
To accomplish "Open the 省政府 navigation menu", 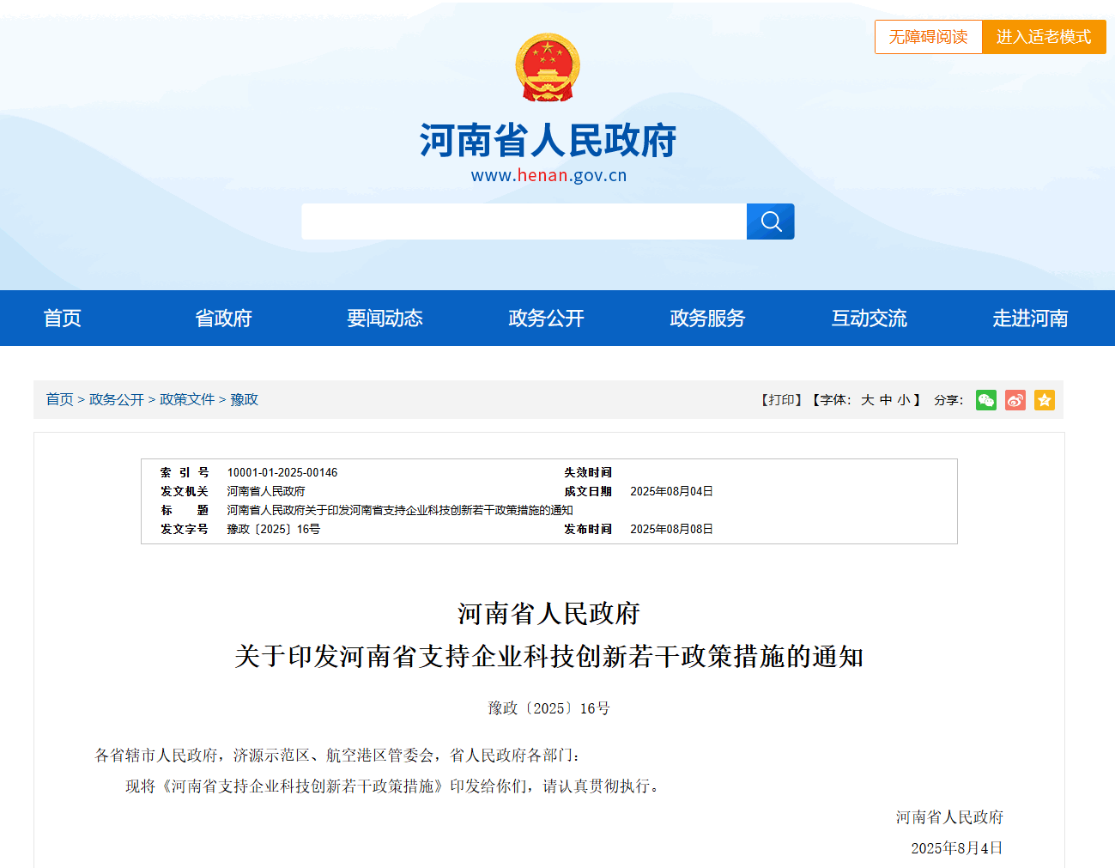I will (223, 319).
